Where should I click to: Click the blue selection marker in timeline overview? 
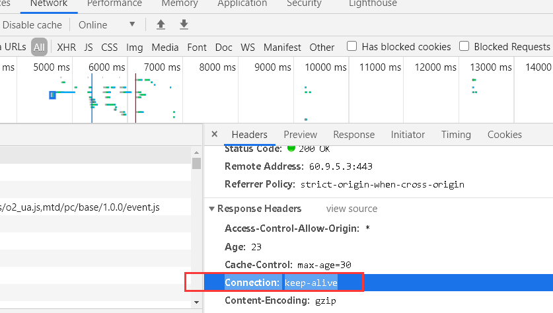pos(52,95)
